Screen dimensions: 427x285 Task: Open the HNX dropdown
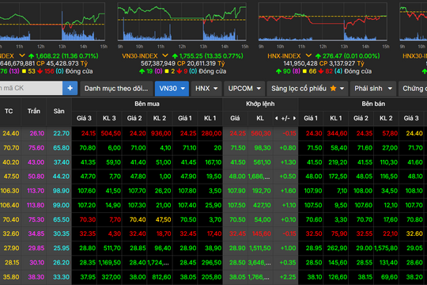[x=206, y=89]
